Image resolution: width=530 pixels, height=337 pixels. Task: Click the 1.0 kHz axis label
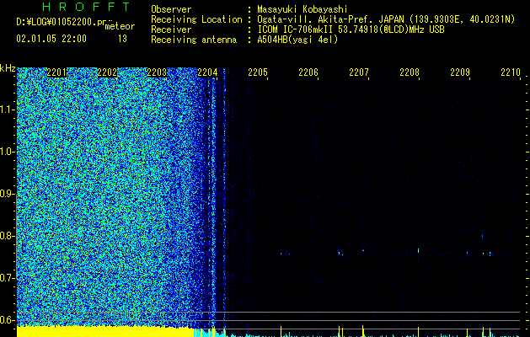coord(7,152)
